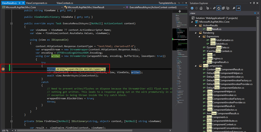
Task: Toggle Show All Files icon
Action: point(228,8)
